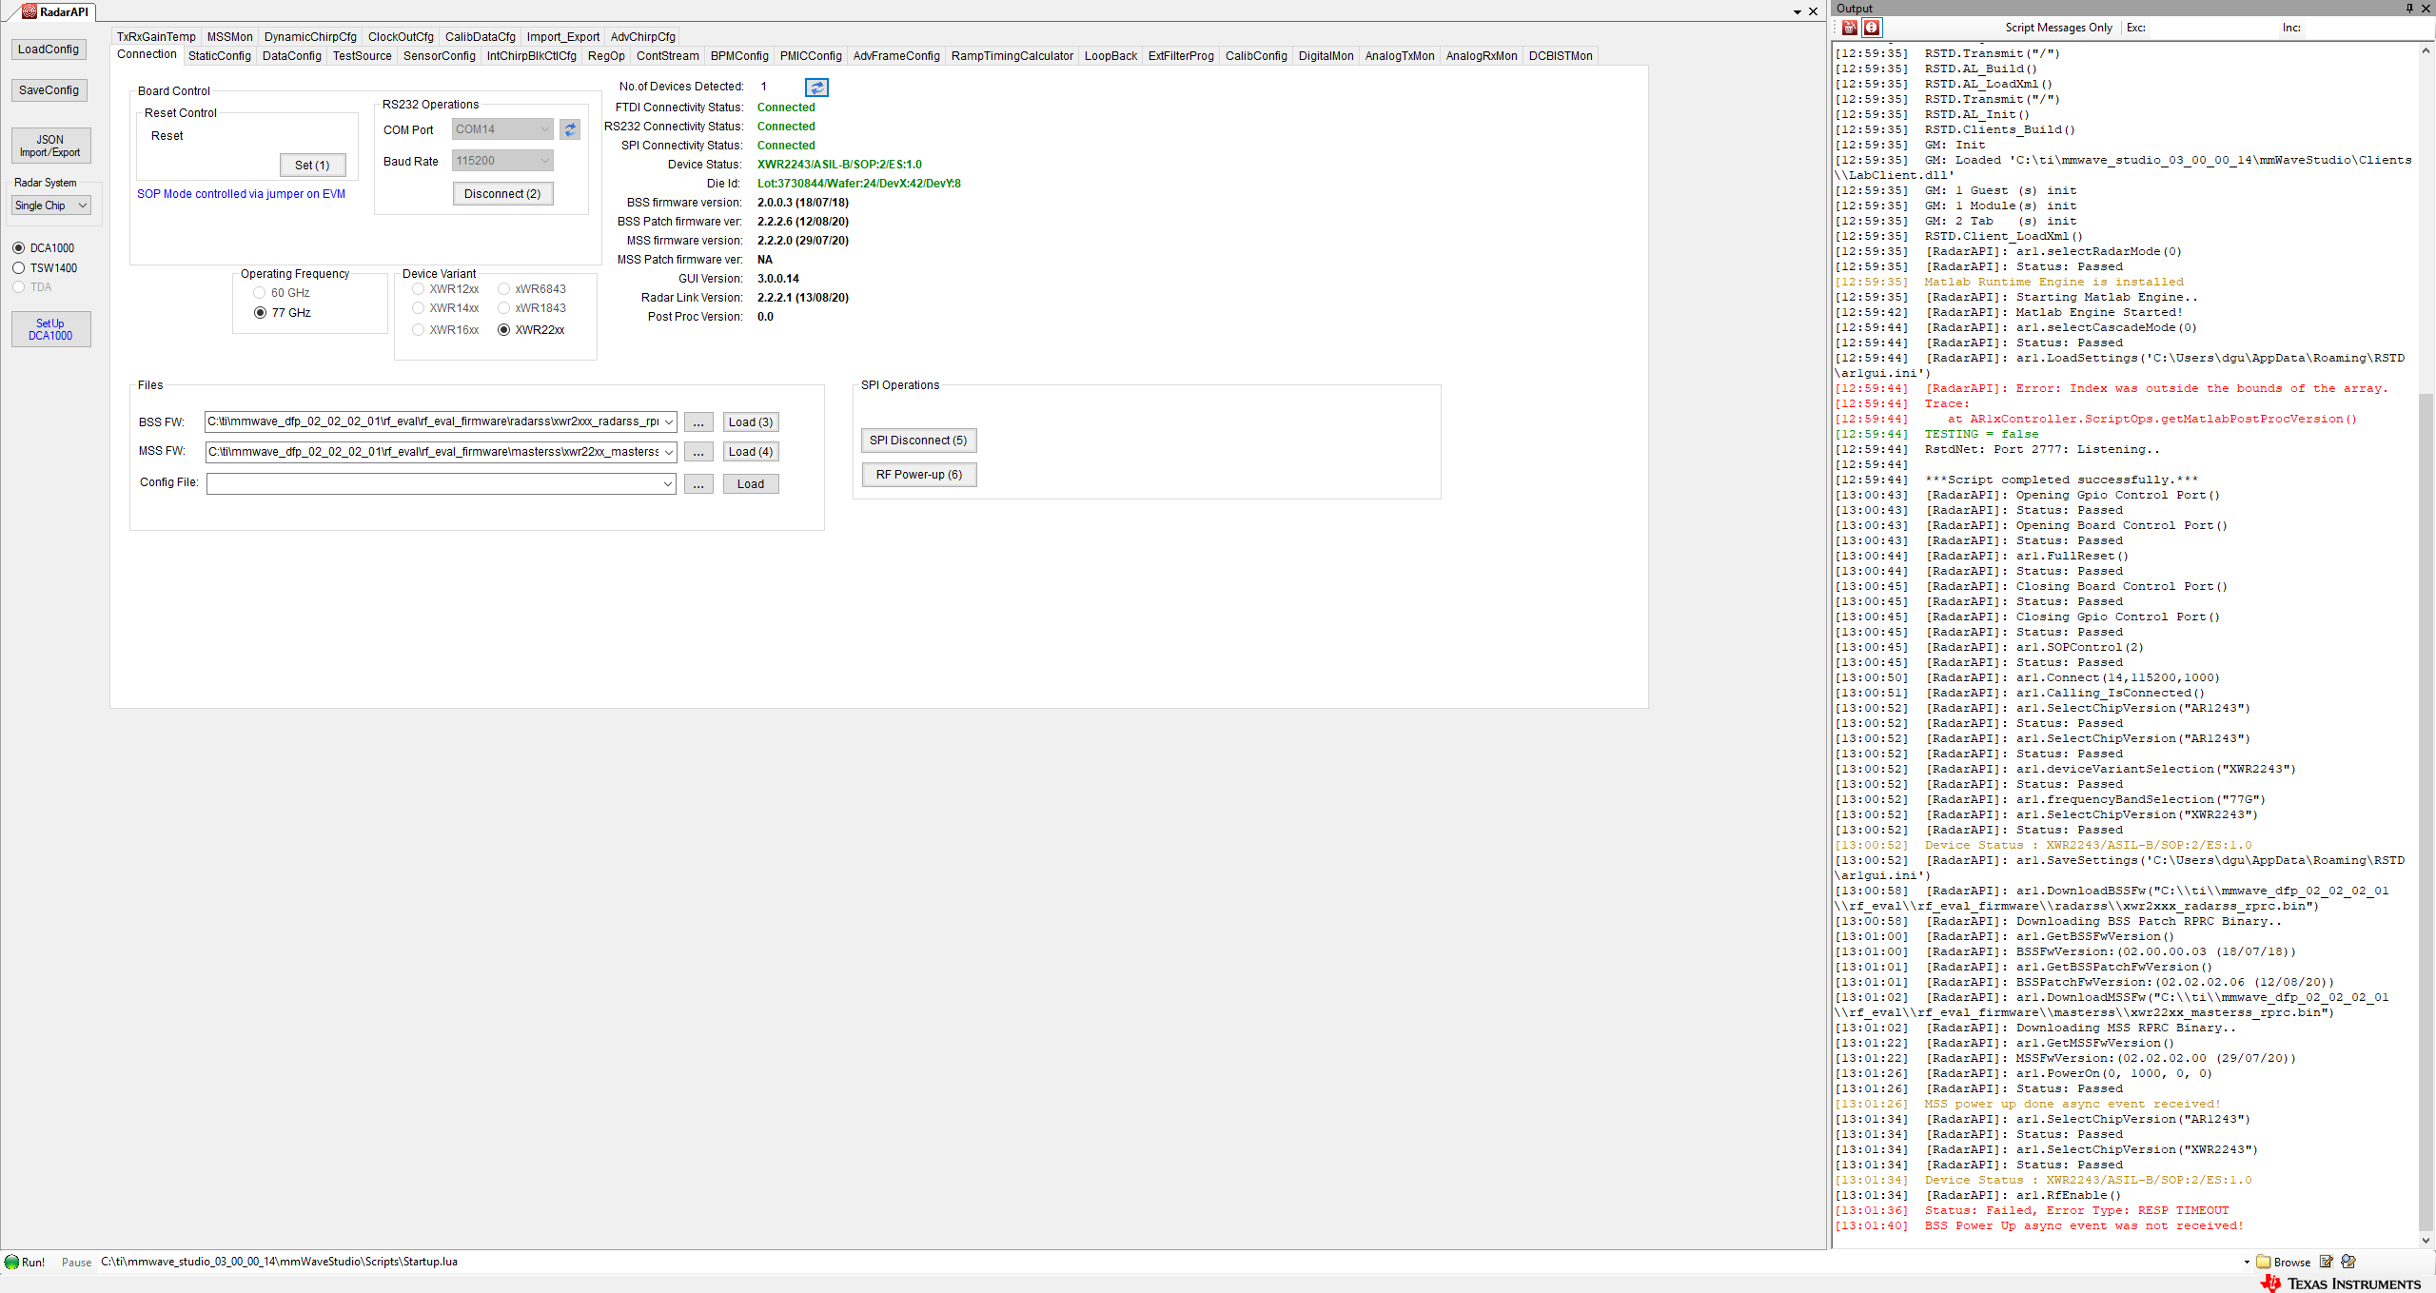Browse for MSS FW file with ... button
2436x1293 pixels.
(x=698, y=452)
